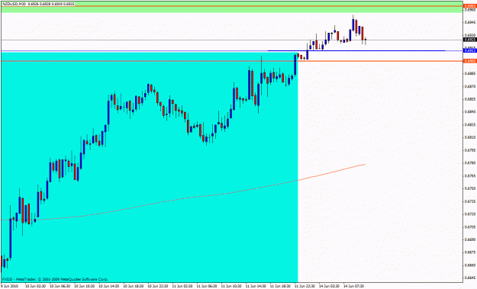Image resolution: width=477 pixels, height=289 pixels.
Task: Select the salmon moving average trend line
Action: (183, 197)
